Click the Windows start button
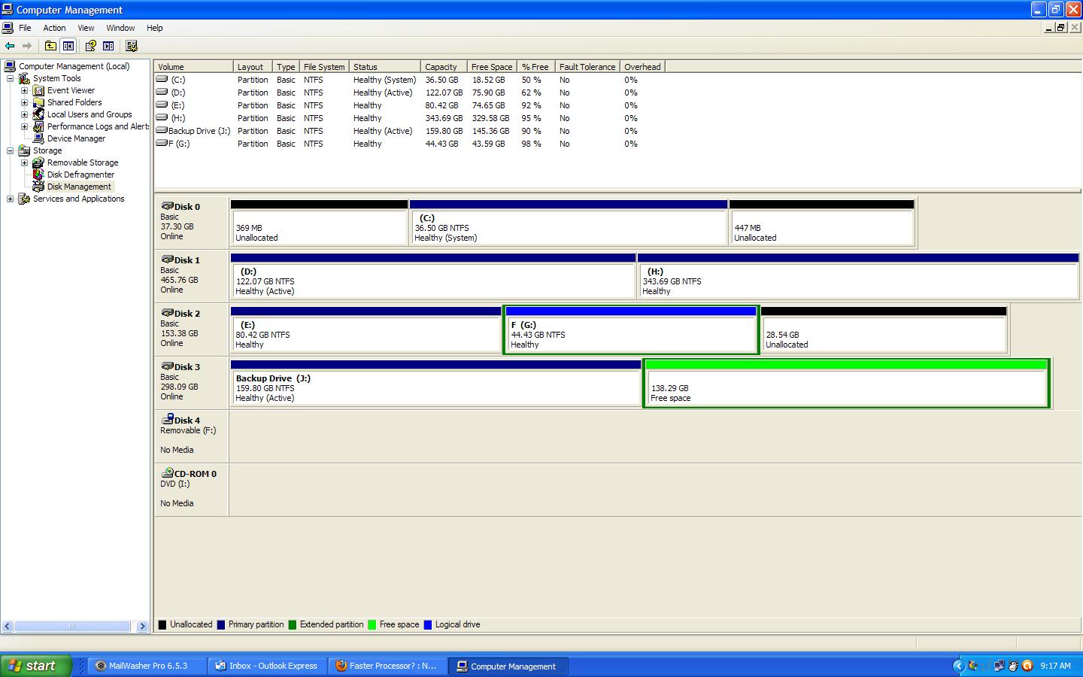This screenshot has width=1083, height=677. click(x=35, y=666)
